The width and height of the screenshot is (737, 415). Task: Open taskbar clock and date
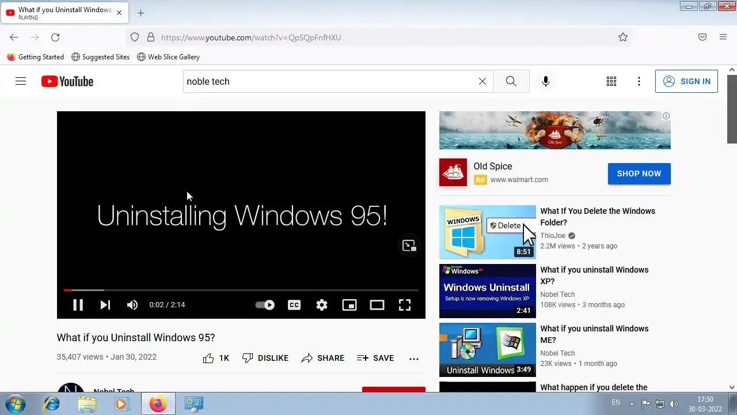pyautogui.click(x=705, y=404)
